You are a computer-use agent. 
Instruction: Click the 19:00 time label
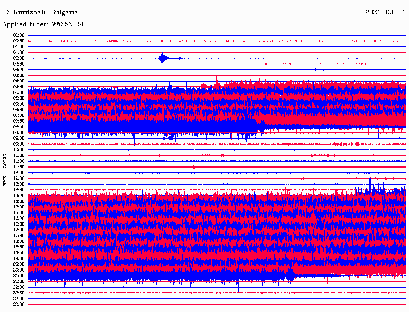19,253
